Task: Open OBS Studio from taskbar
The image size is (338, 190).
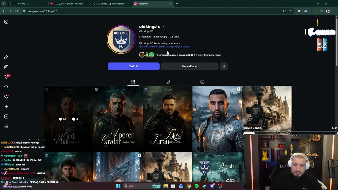Action: point(220,186)
